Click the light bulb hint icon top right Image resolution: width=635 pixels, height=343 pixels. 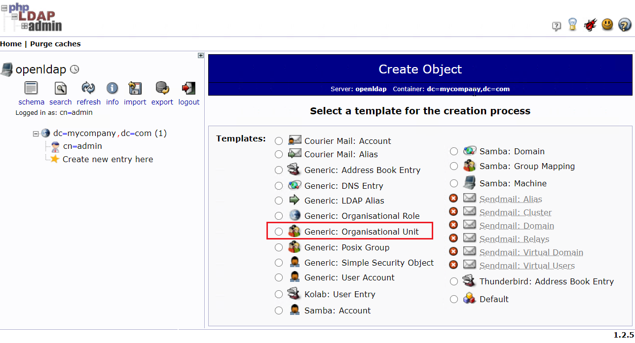coord(573,24)
